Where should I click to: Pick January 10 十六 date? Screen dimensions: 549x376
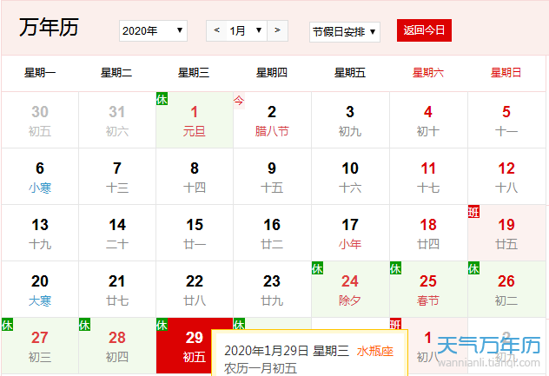coord(350,177)
